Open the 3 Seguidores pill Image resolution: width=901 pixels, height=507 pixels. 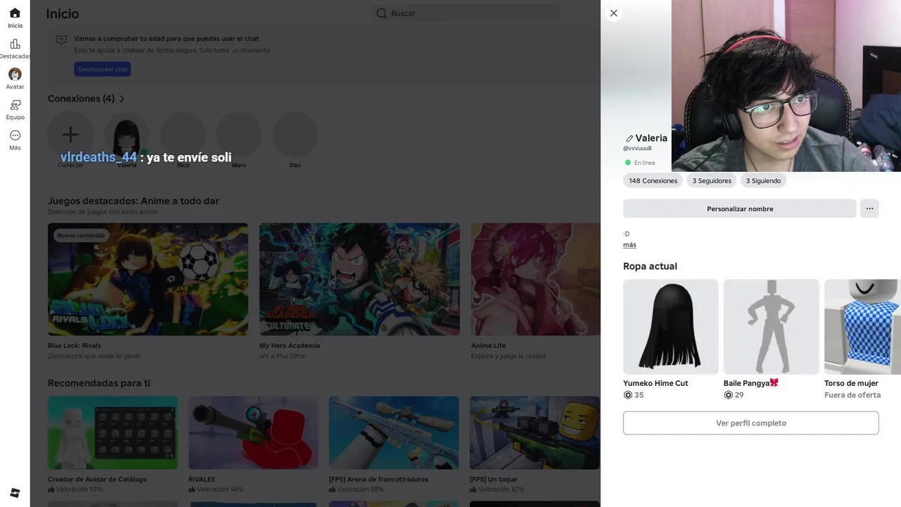712,181
